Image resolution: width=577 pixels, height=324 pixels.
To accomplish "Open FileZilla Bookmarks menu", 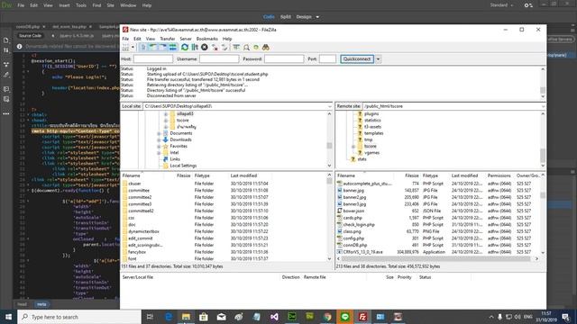I will 206,39.
